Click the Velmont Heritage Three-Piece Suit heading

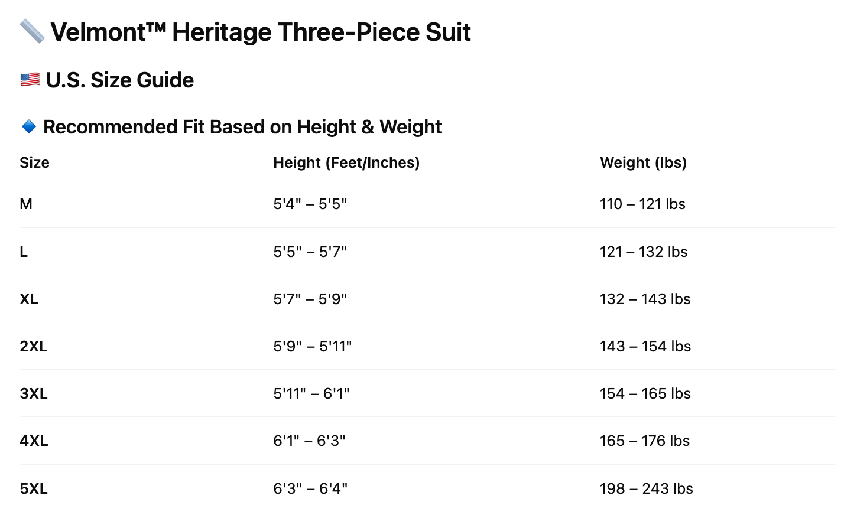coord(261,32)
